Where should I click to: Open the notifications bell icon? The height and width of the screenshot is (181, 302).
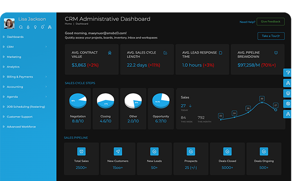click(x=42, y=27)
